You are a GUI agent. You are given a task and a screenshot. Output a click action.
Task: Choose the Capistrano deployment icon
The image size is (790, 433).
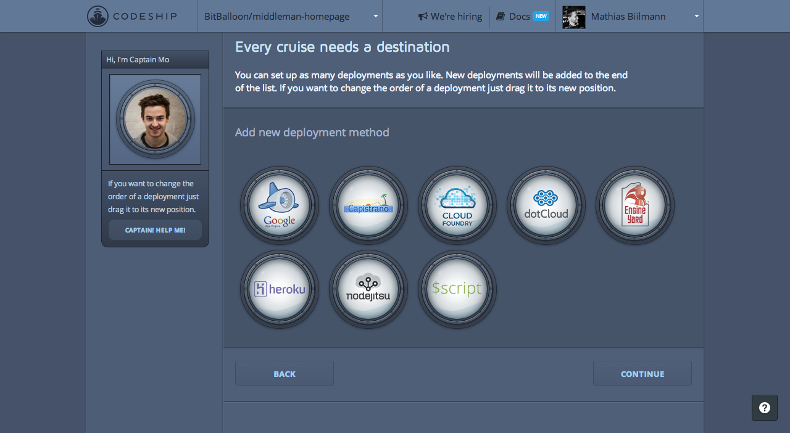pos(368,205)
